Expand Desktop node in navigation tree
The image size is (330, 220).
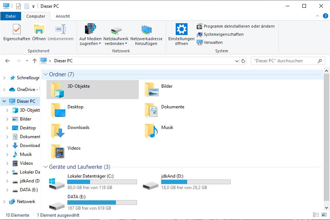7,128
